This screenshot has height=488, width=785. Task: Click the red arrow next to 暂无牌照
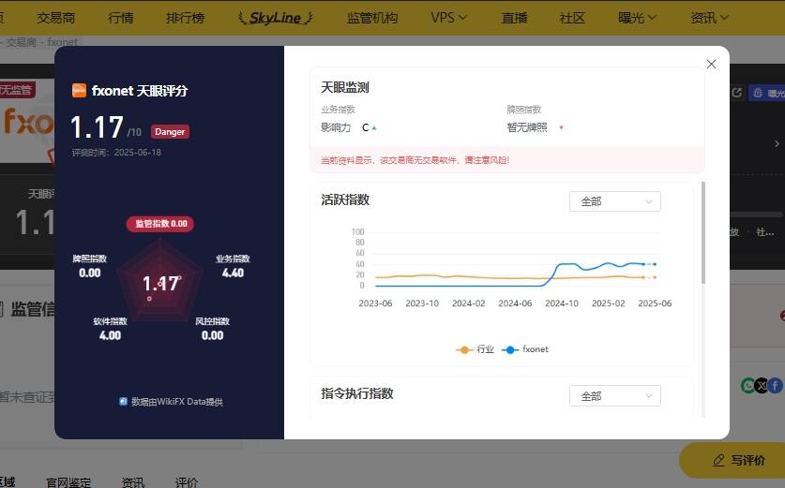pyautogui.click(x=561, y=128)
